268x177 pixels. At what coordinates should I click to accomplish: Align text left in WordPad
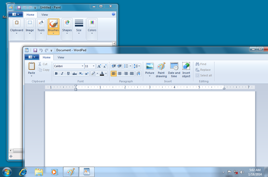coord(114,74)
